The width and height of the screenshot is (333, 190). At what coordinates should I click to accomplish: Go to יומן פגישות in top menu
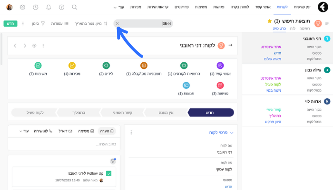303,7
